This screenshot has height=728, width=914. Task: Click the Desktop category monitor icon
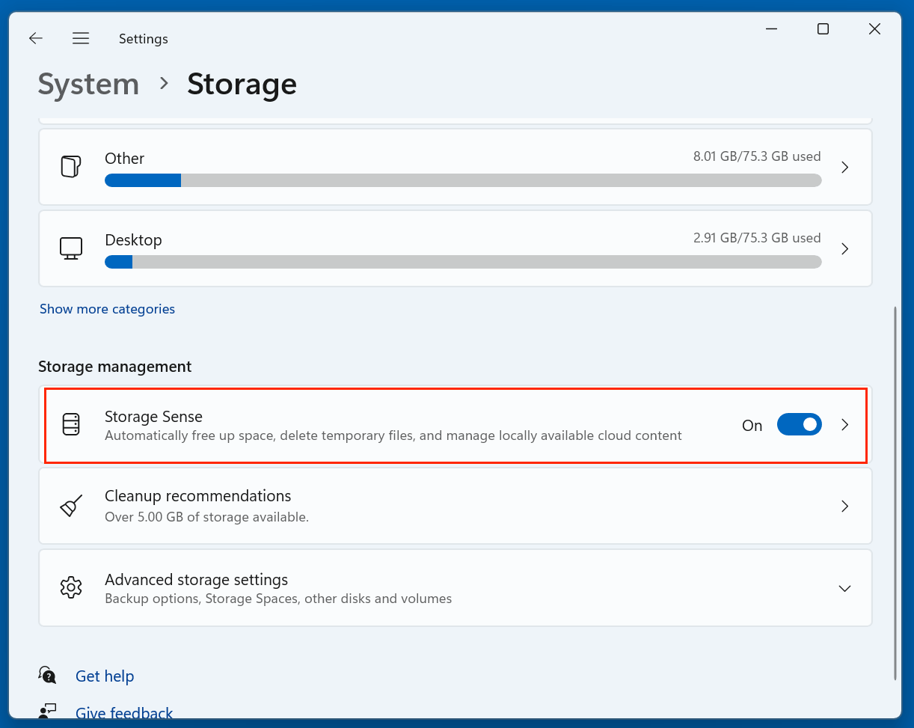(x=70, y=248)
